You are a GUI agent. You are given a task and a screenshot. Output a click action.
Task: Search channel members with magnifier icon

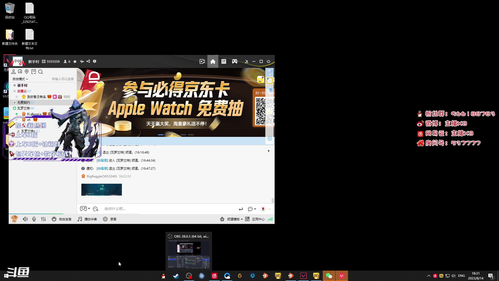tap(40, 72)
